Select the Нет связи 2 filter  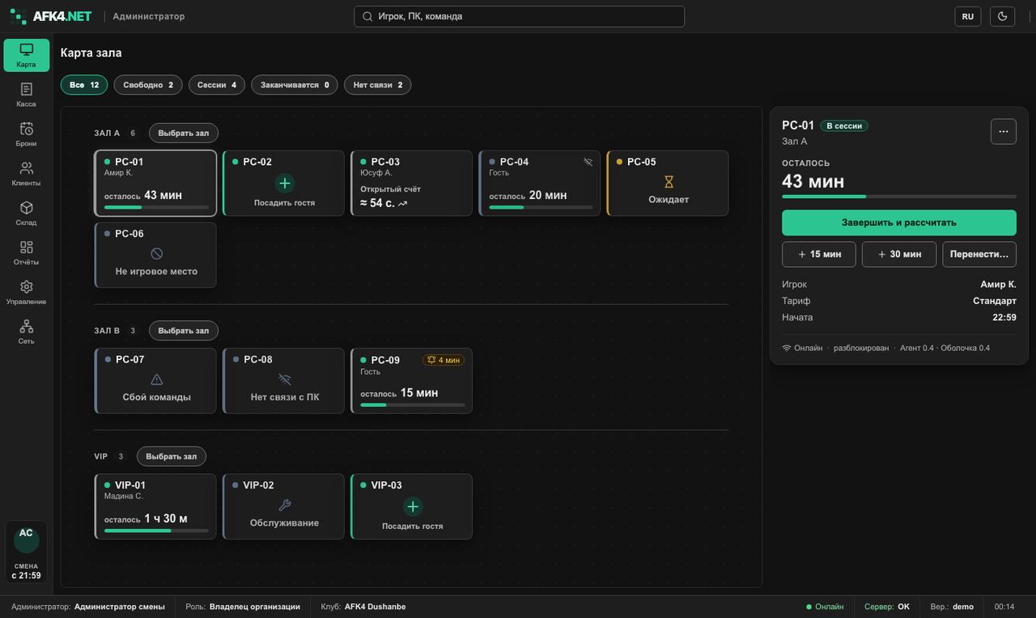click(378, 85)
